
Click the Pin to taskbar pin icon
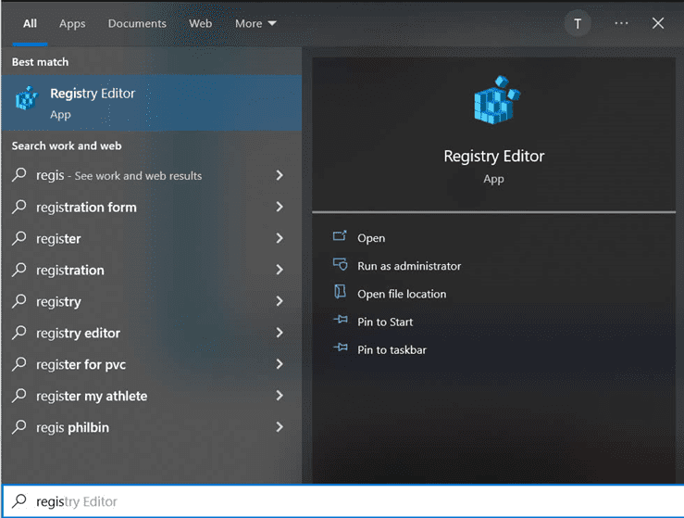pyautogui.click(x=341, y=347)
